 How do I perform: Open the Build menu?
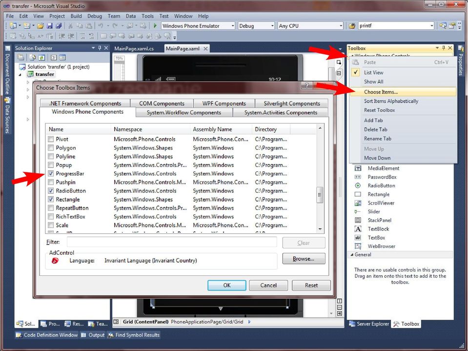tap(76, 16)
